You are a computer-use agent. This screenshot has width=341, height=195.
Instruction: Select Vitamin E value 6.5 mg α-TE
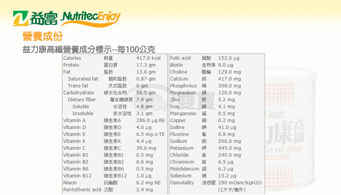point(150,134)
